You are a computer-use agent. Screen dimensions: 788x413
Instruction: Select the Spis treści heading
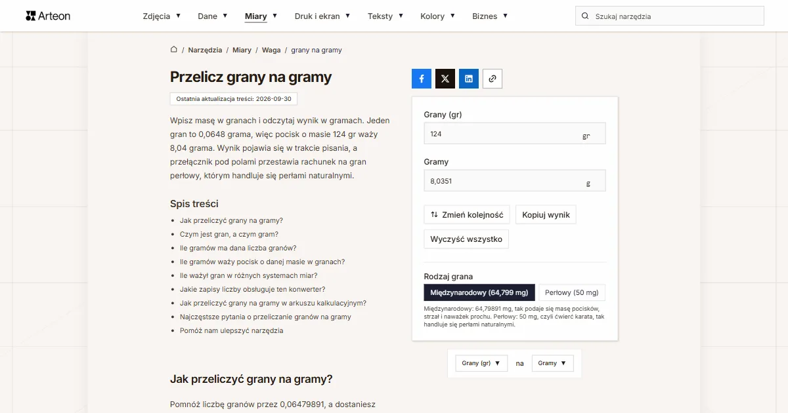(x=194, y=204)
